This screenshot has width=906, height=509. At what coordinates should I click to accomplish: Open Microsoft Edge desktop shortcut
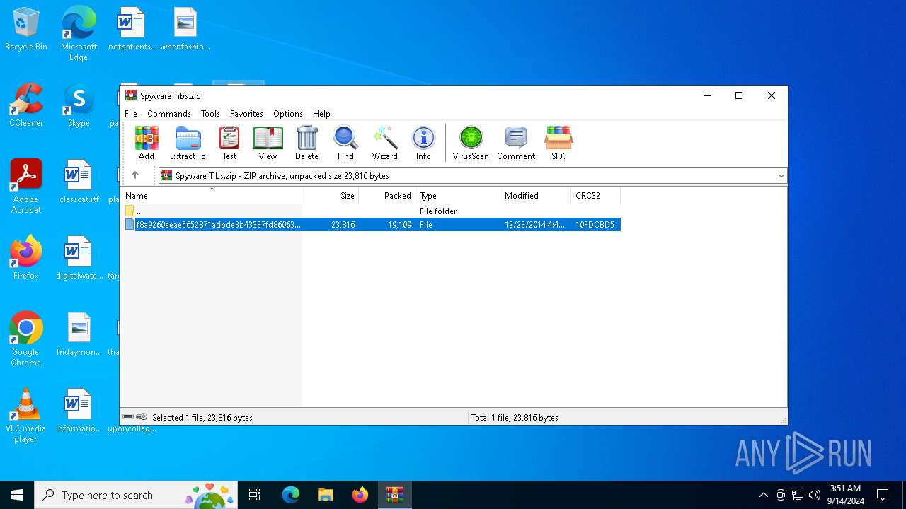click(79, 34)
